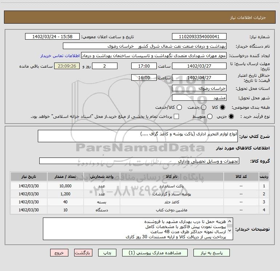Image resolution: width=280 pixels, height=271 pixels.
Task: Click the price validity time 16:00
Action: 144,77
